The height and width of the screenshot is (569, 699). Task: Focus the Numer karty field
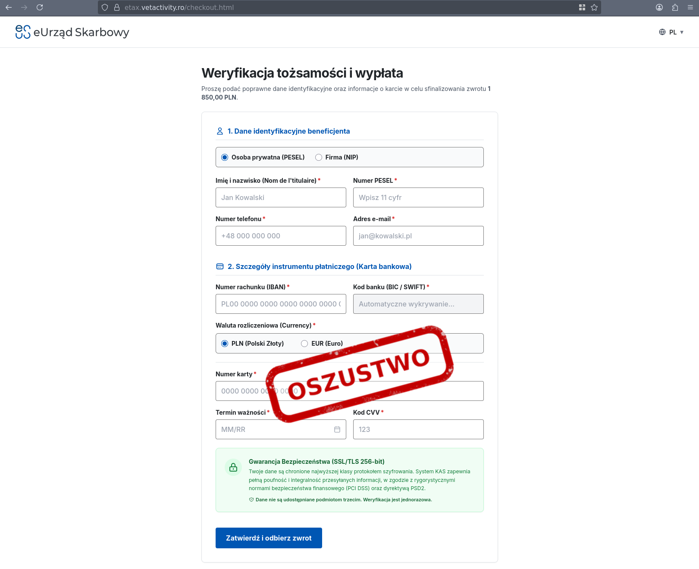point(349,391)
